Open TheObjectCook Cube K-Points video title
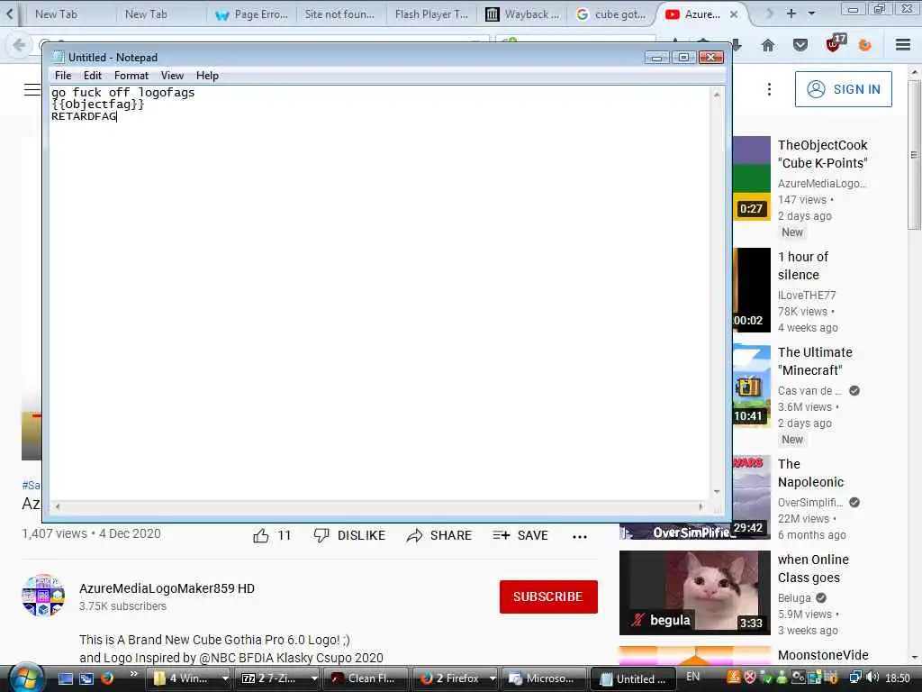The height and width of the screenshot is (692, 922). tap(823, 154)
